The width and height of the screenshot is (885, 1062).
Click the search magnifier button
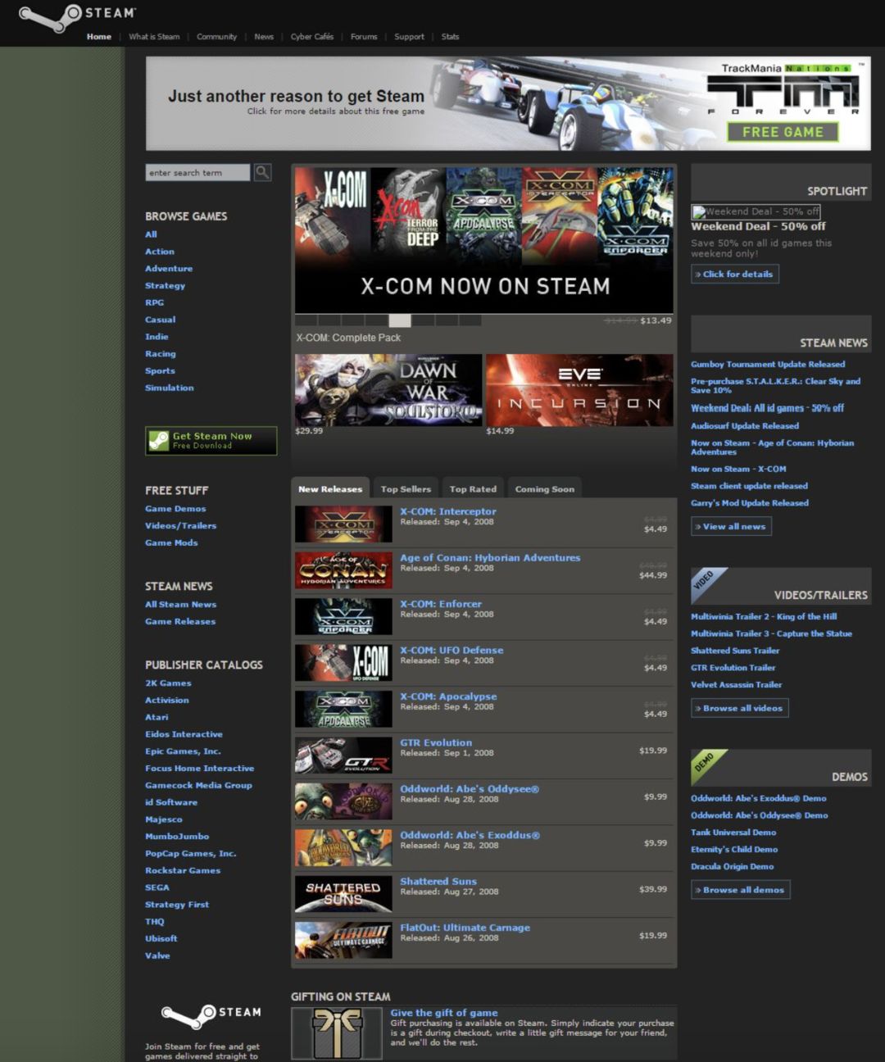click(262, 172)
